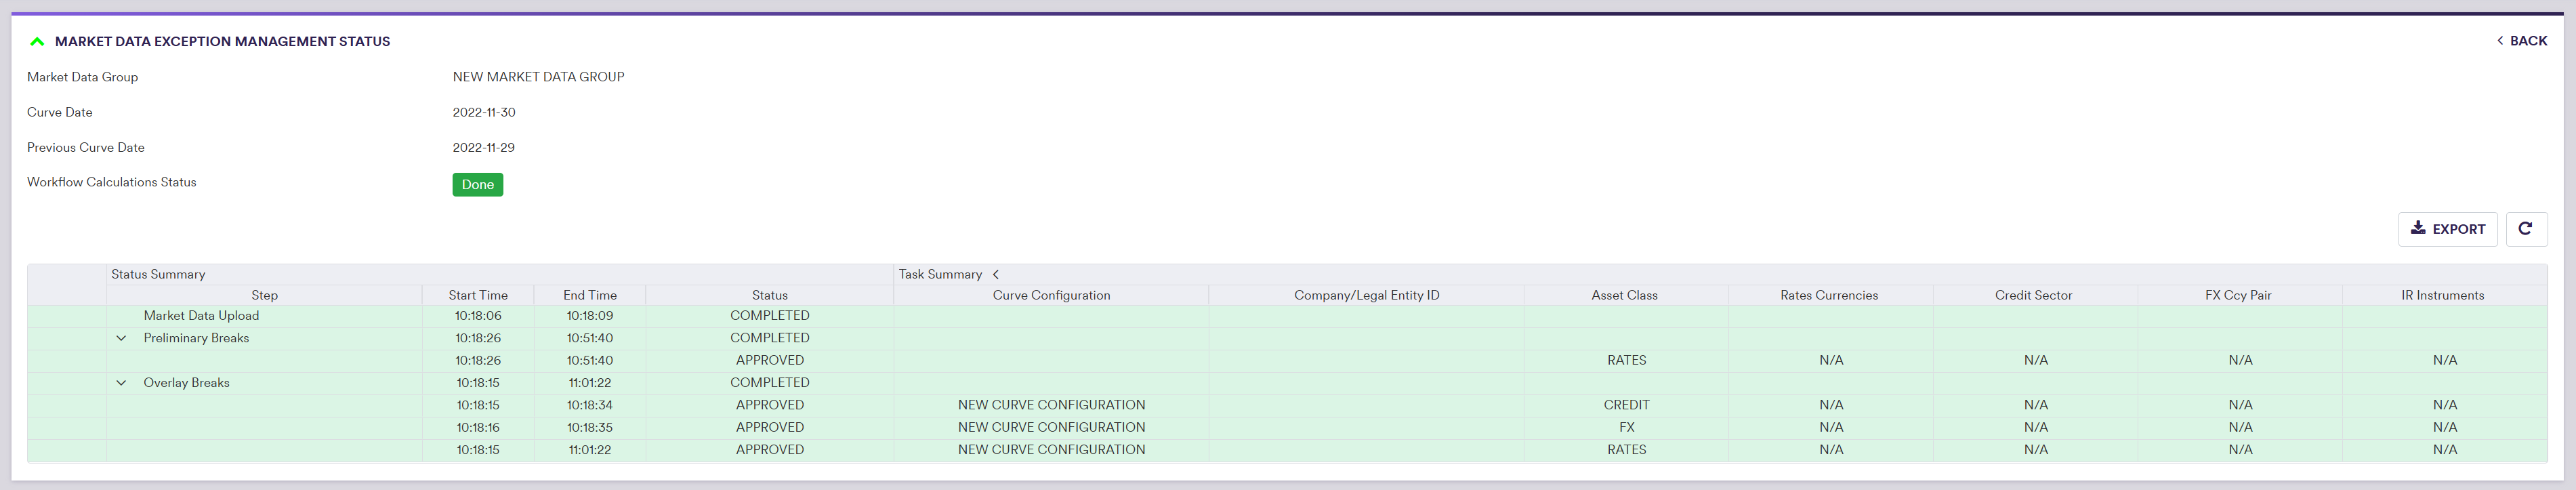Click the Status column header
The width and height of the screenshot is (2576, 490).
click(x=769, y=295)
